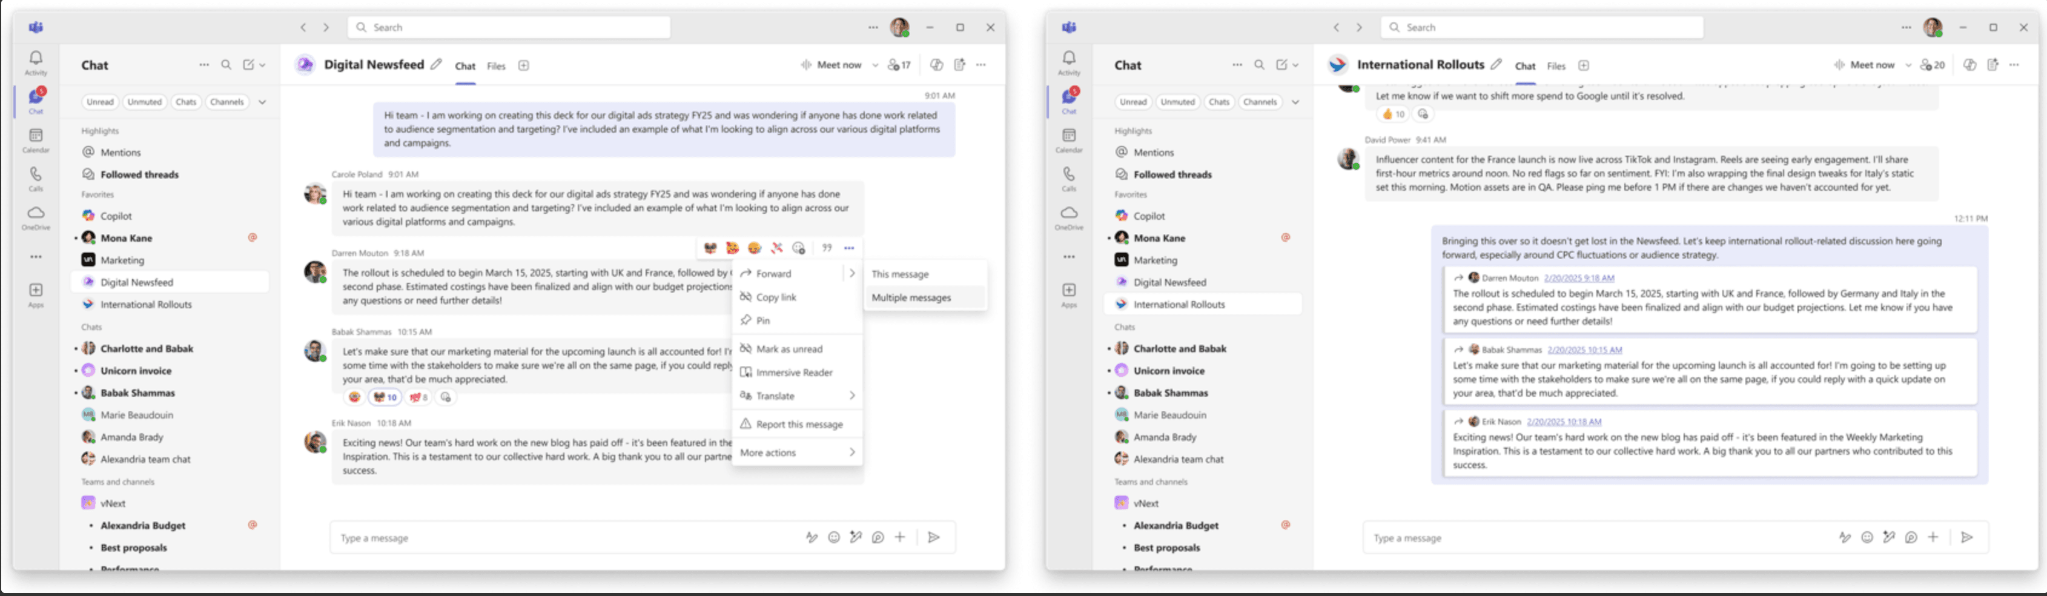Image resolution: width=2047 pixels, height=596 pixels.
Task: Choose Multiple messages from the Forward submenu
Action: click(911, 298)
